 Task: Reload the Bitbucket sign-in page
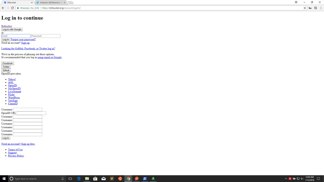coord(12,8)
